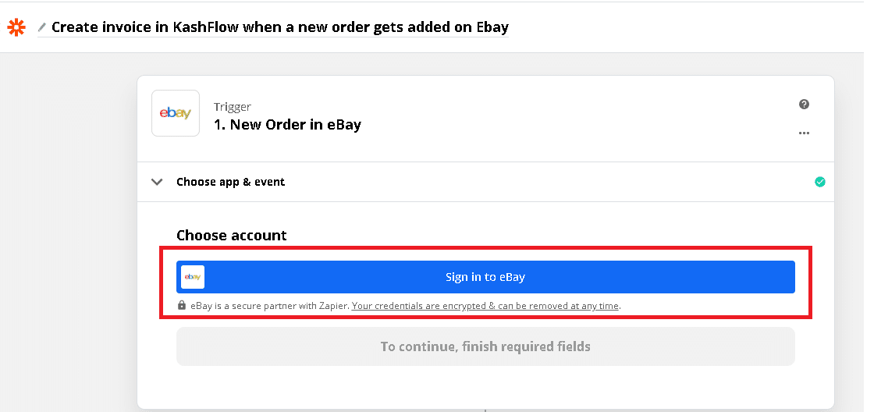The width and height of the screenshot is (874, 412).
Task: Click the To continue, finish required fields button
Action: pyautogui.click(x=485, y=346)
